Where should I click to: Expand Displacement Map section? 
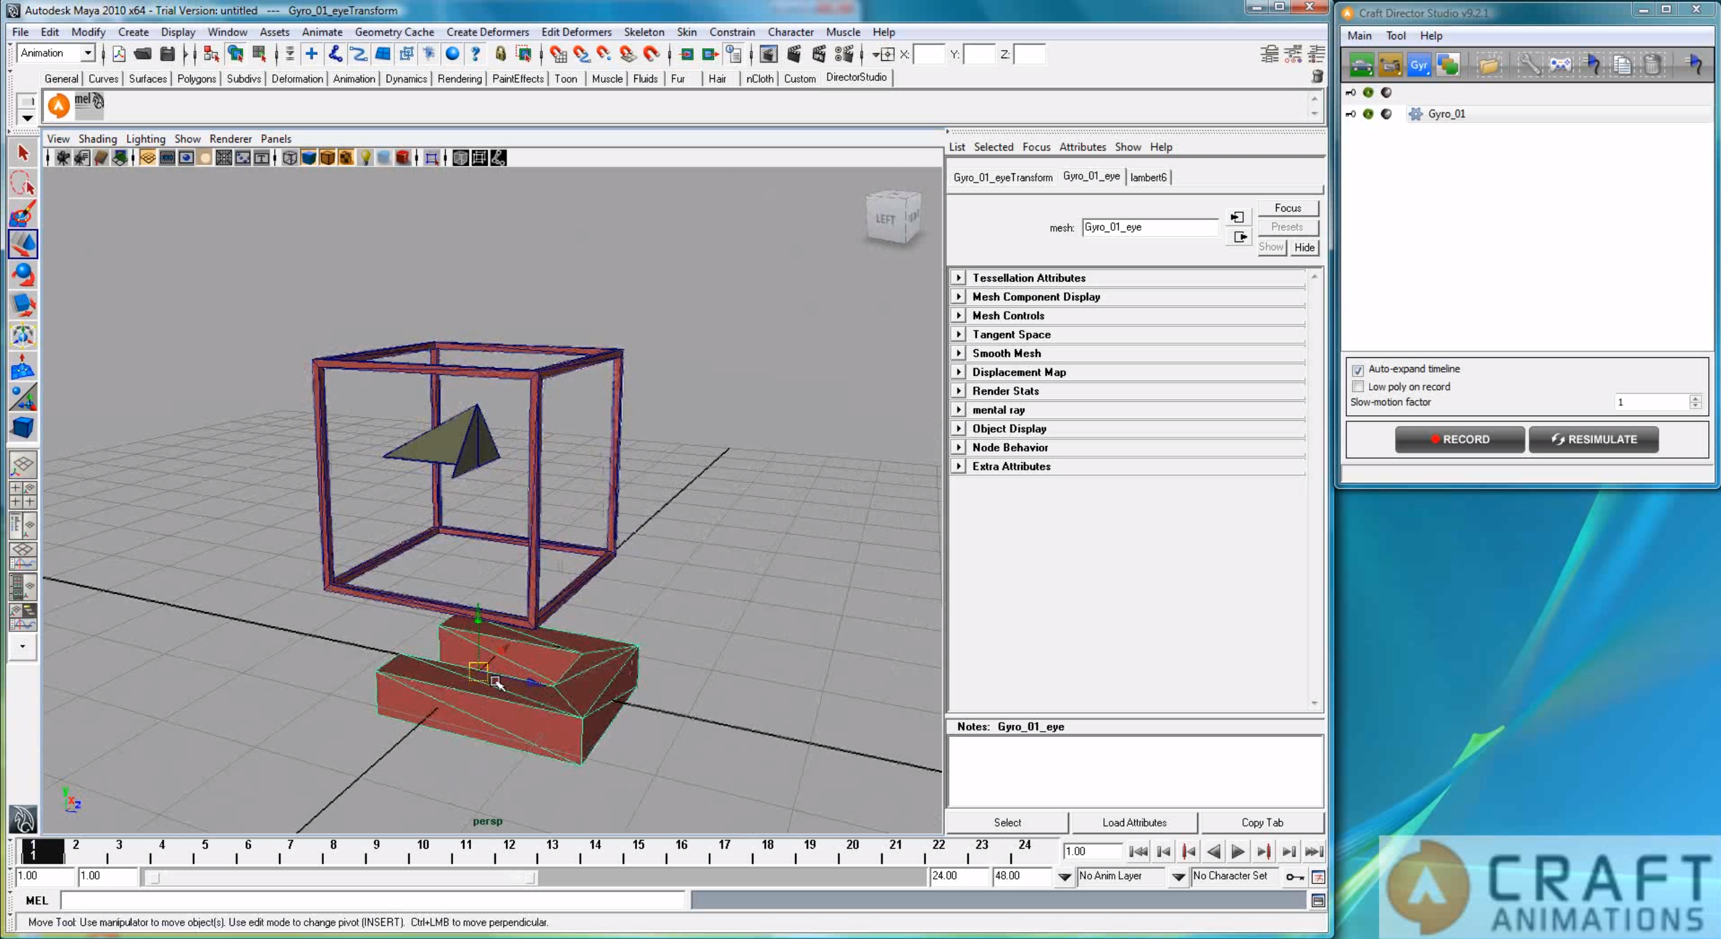coord(958,372)
